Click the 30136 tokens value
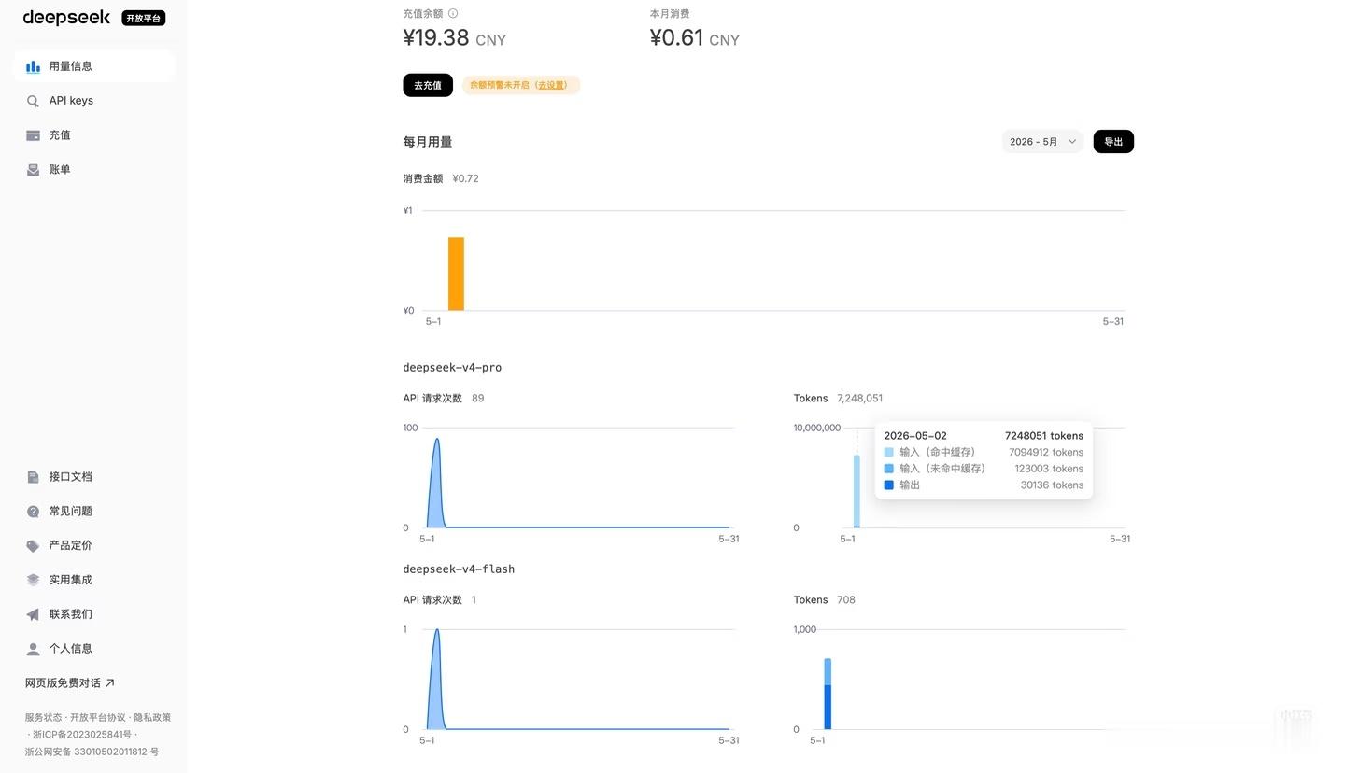 1052,485
